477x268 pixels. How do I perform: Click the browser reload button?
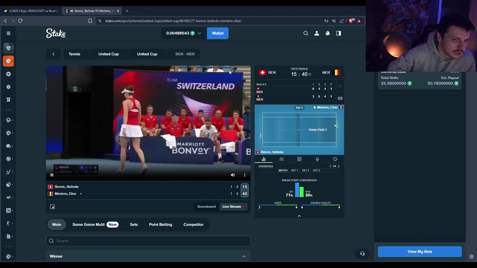click(20, 21)
